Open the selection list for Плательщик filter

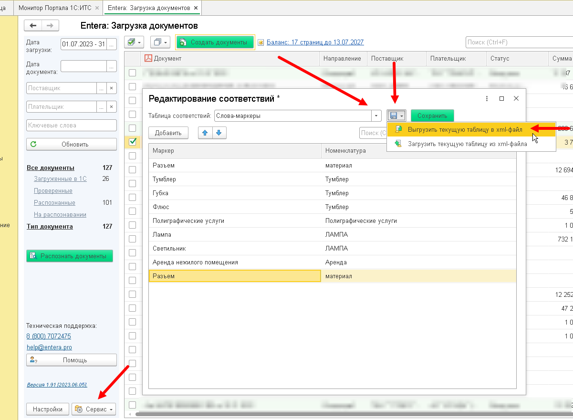pos(101,107)
